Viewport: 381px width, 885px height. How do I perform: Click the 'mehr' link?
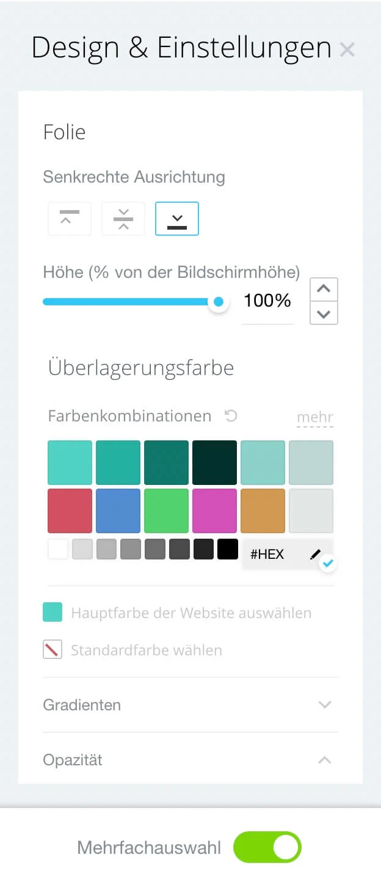pyautogui.click(x=315, y=417)
